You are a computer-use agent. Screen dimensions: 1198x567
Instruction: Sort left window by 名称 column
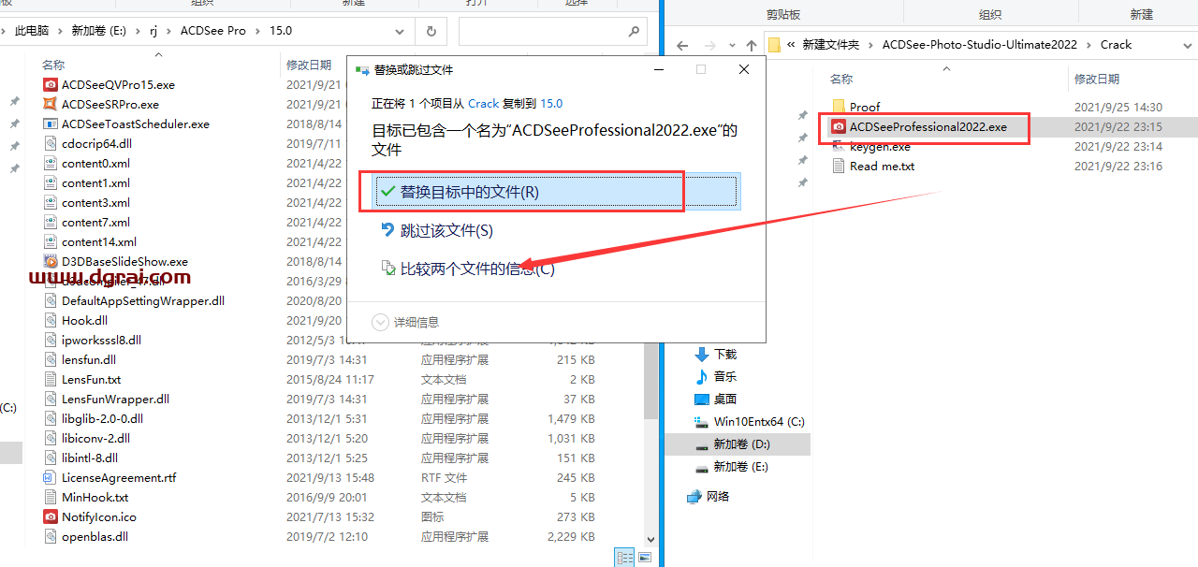pos(53,65)
